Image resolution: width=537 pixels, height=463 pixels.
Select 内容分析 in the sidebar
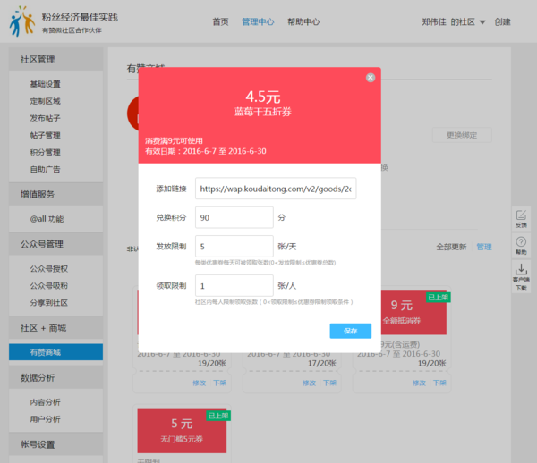[x=46, y=402]
